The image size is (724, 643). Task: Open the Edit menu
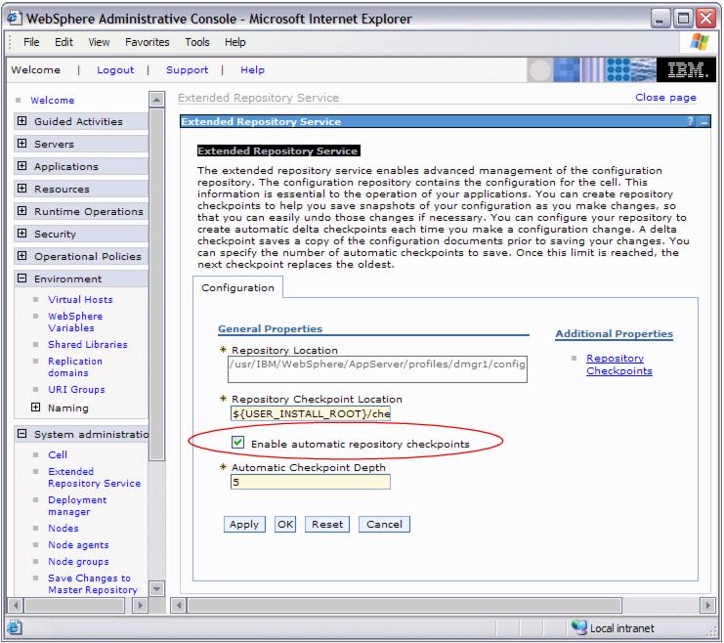click(64, 42)
